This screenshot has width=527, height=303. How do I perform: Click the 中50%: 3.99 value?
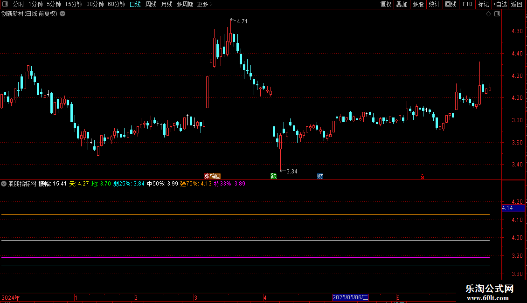point(162,184)
